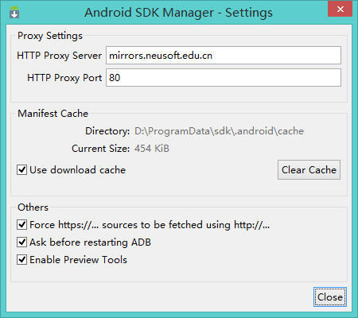Click the HTTP Proxy Server label
The width and height of the screenshot is (358, 318).
tap(59, 56)
